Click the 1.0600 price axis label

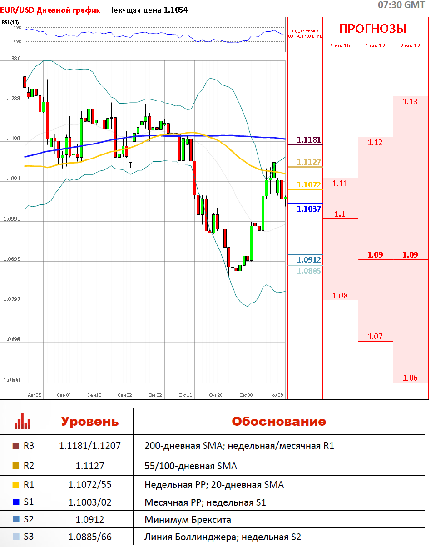12,381
